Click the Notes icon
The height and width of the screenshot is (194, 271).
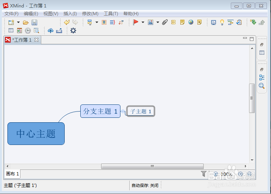(182, 22)
